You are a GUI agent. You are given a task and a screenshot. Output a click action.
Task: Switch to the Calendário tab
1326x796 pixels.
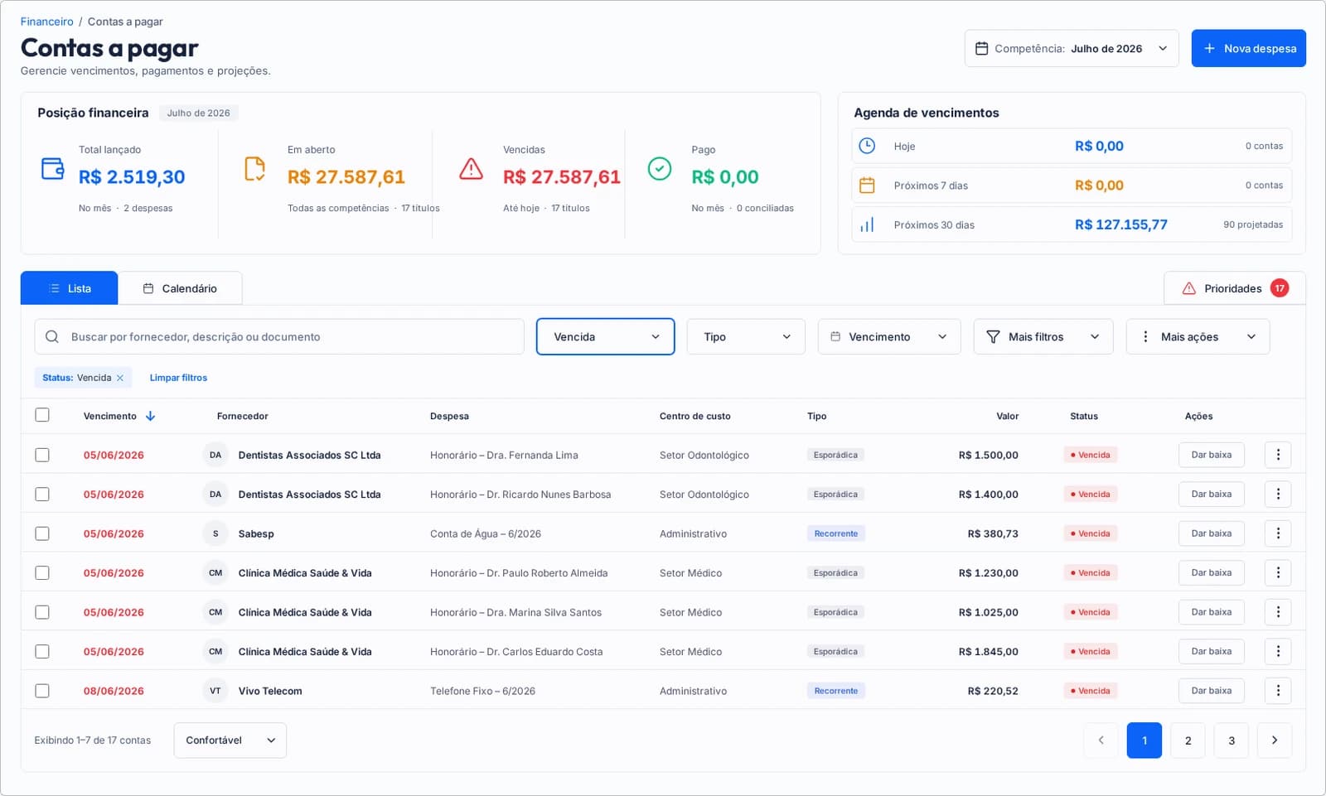tap(180, 288)
